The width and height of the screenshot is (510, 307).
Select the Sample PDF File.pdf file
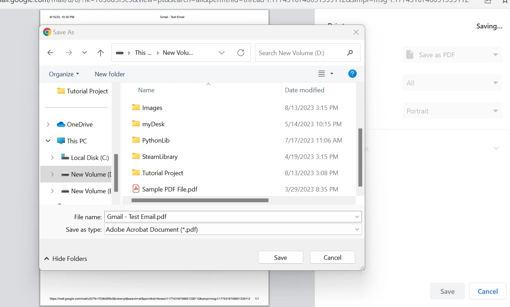coord(165,189)
